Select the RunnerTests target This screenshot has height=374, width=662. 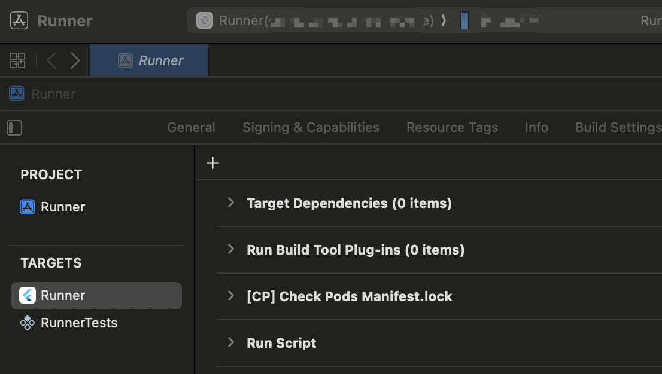68,323
